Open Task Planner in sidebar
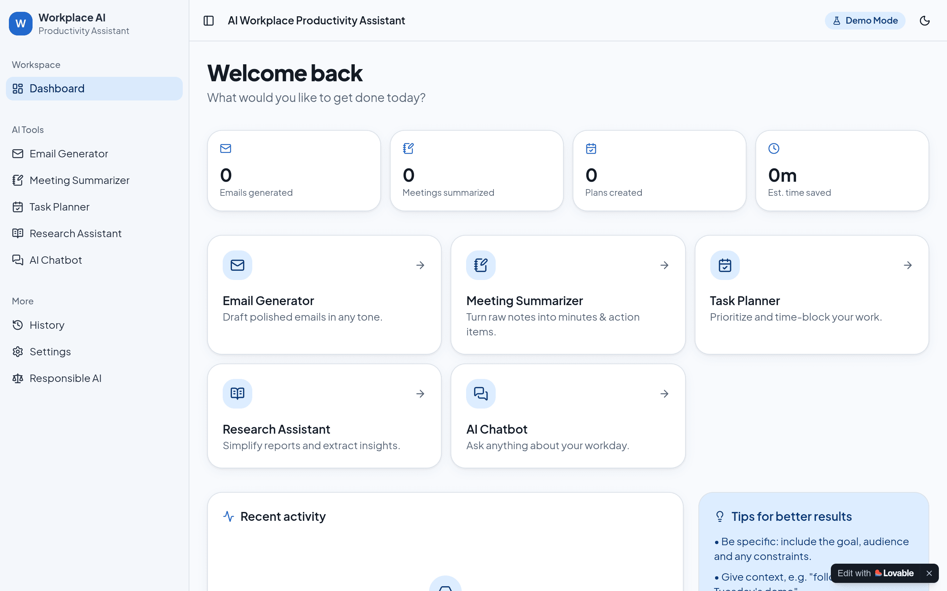 coord(94,207)
